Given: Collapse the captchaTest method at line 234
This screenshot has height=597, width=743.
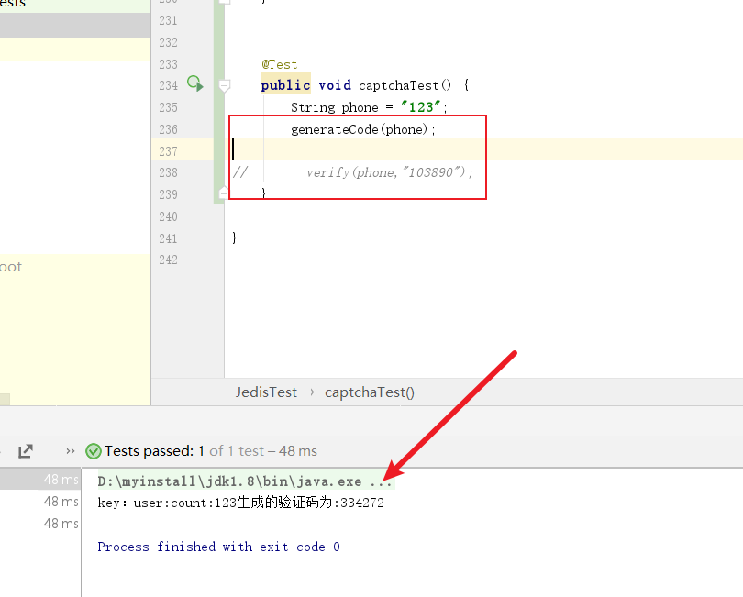Looking at the screenshot, I should pos(224,86).
